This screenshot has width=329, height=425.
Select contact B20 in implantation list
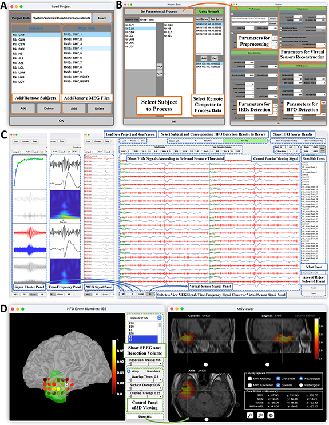click(142, 333)
